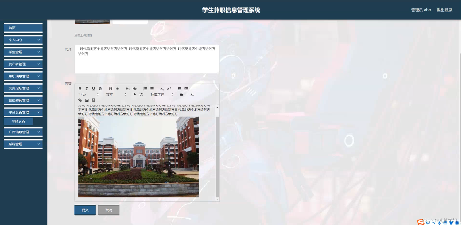The image size is (461, 225).
Task: Expand the 发布者管理 menu
Action: point(23,64)
